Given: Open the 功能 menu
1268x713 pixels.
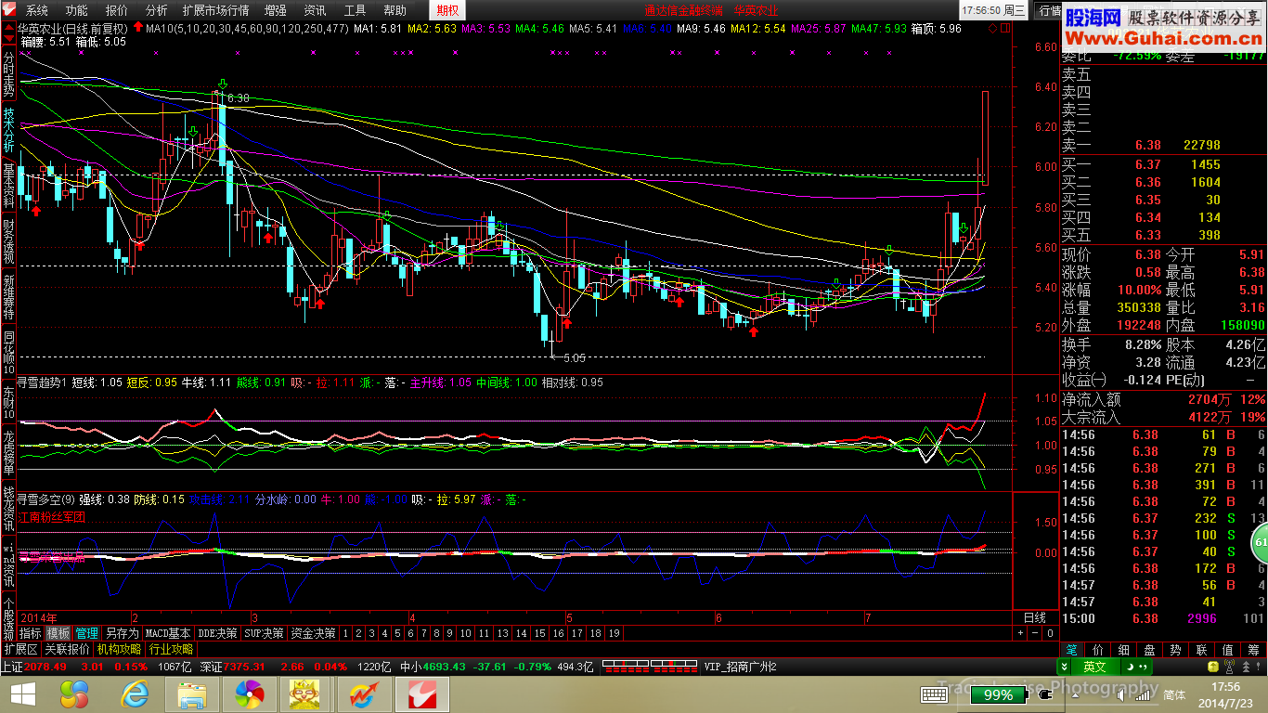Looking at the screenshot, I should [x=76, y=10].
